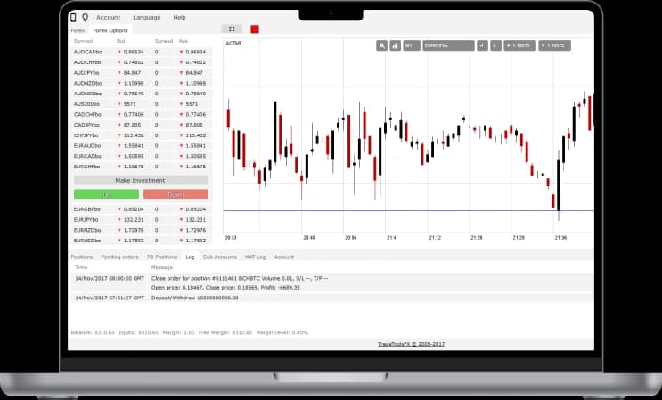Click the mobile device icon
Image resolution: width=662 pixels, height=400 pixels.
click(x=74, y=17)
